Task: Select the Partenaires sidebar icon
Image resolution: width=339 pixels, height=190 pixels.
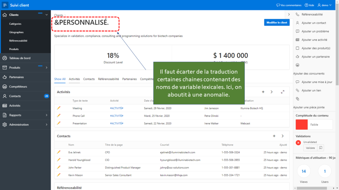Action: pos(5,77)
